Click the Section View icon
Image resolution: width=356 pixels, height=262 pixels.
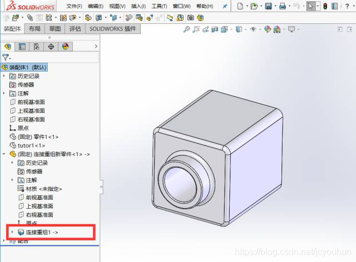point(215,29)
